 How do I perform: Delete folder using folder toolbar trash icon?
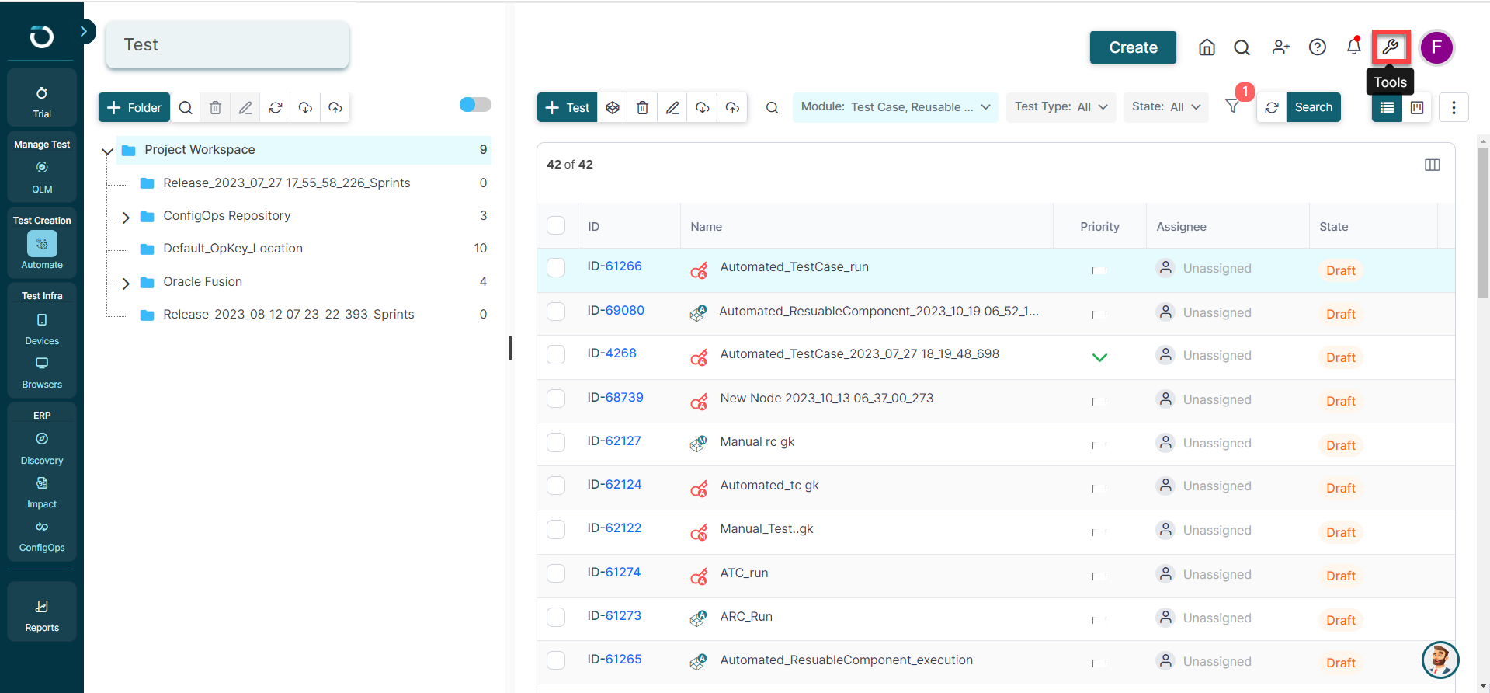click(216, 107)
